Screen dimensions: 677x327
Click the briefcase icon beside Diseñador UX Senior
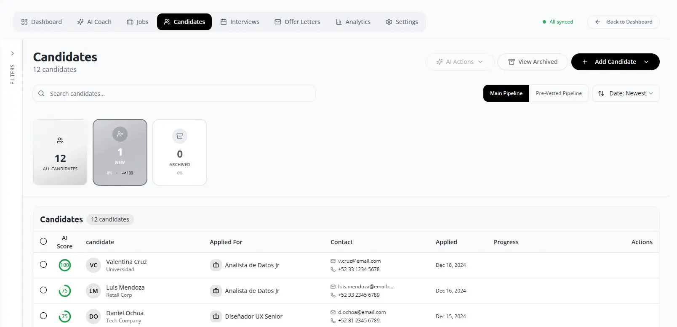click(x=216, y=316)
